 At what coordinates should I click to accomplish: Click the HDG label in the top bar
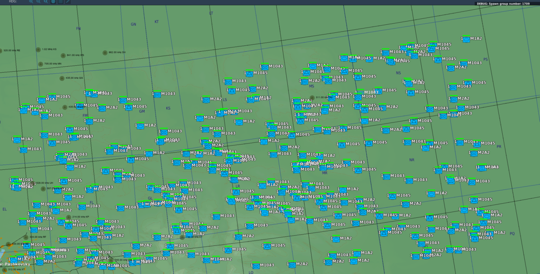pyautogui.click(x=12, y=2)
